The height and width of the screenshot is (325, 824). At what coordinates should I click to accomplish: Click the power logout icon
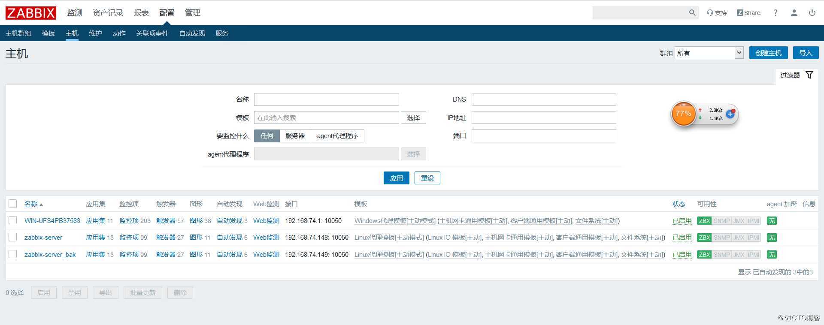(x=812, y=13)
